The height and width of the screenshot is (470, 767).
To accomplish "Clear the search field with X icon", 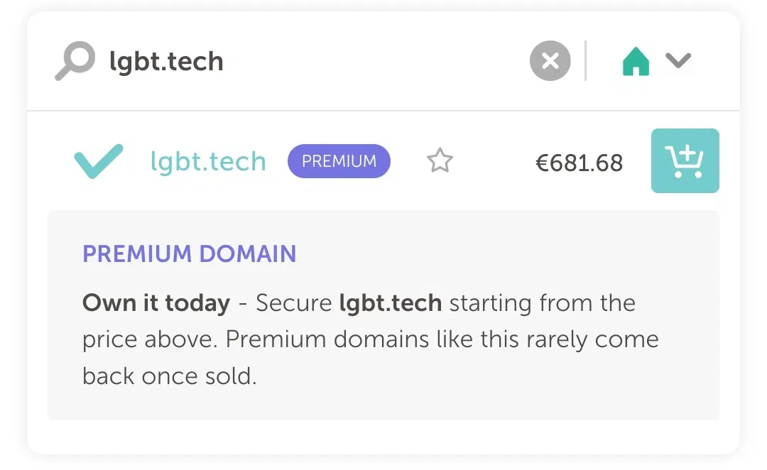I will [x=550, y=61].
